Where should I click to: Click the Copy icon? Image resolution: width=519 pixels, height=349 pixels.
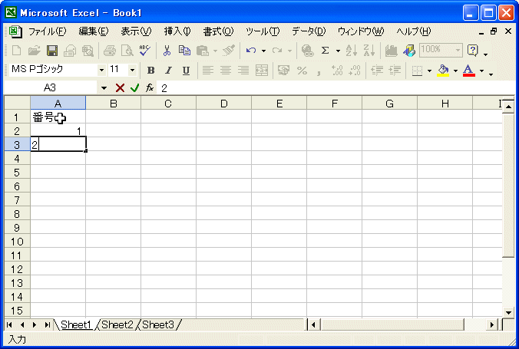[184, 51]
